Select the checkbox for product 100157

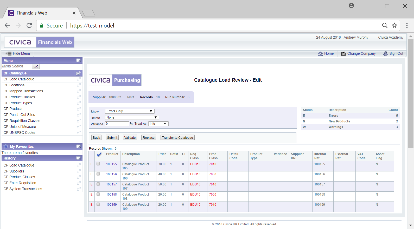(98, 184)
